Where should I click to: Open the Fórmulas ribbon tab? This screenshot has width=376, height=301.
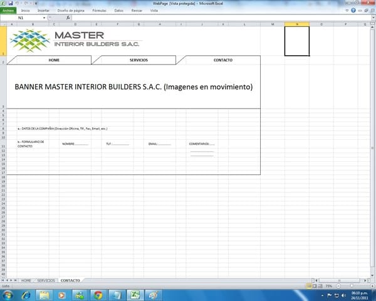click(x=99, y=11)
